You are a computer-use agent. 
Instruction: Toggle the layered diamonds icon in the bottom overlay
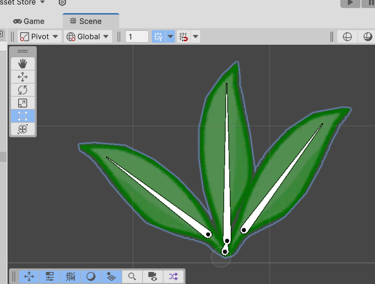tap(112, 276)
